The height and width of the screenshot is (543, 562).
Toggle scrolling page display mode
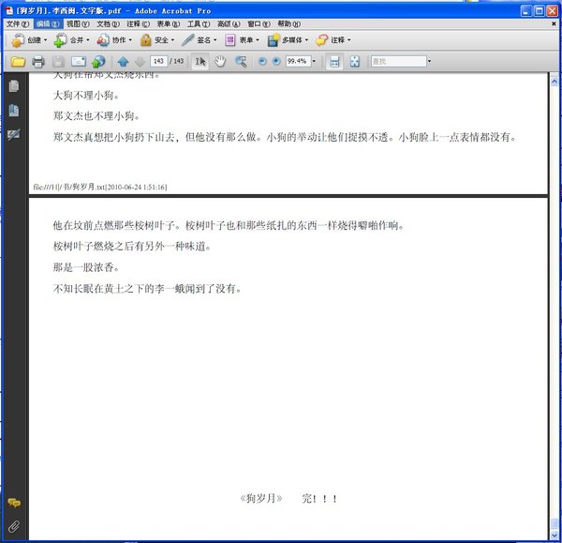click(334, 62)
